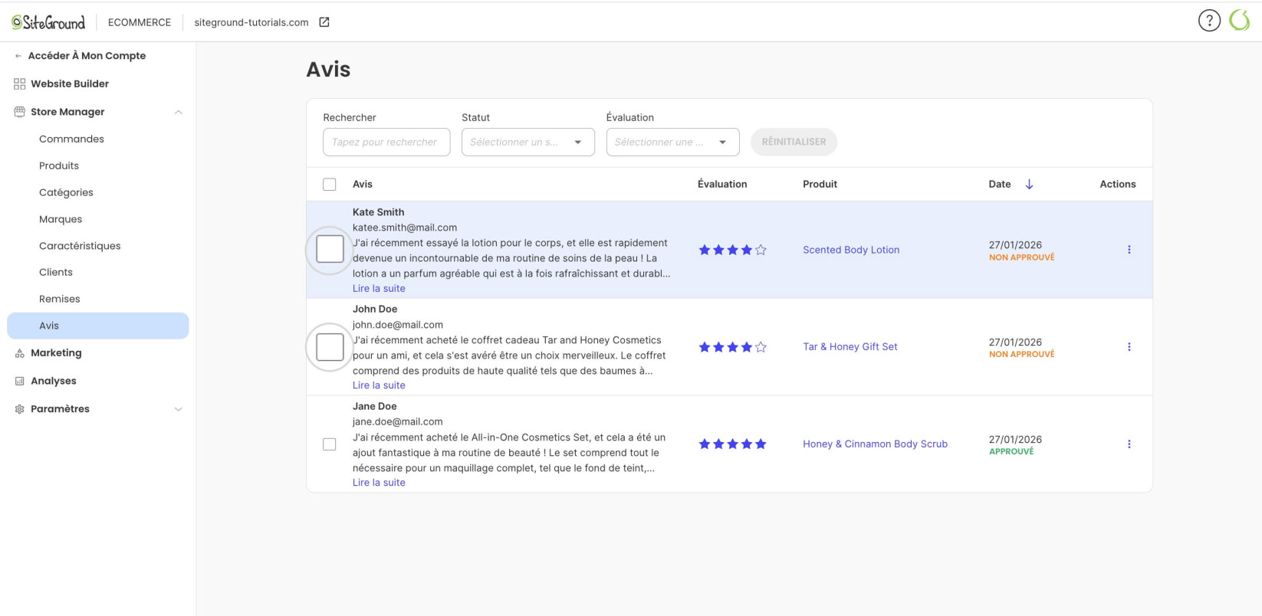The image size is (1262, 616).
Task: Select the John Doe review checkbox
Action: pos(330,347)
